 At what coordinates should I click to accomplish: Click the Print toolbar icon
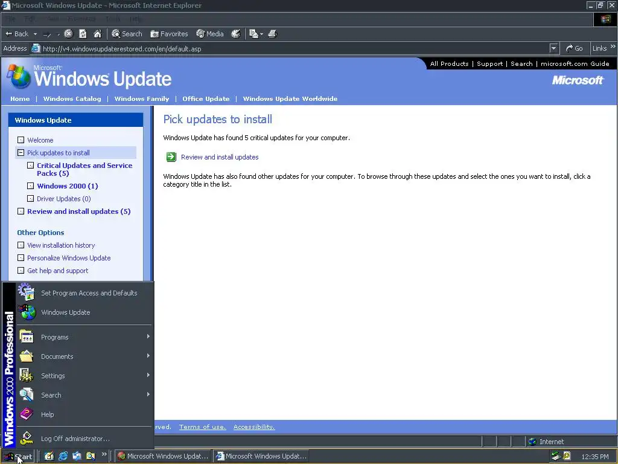tap(273, 34)
